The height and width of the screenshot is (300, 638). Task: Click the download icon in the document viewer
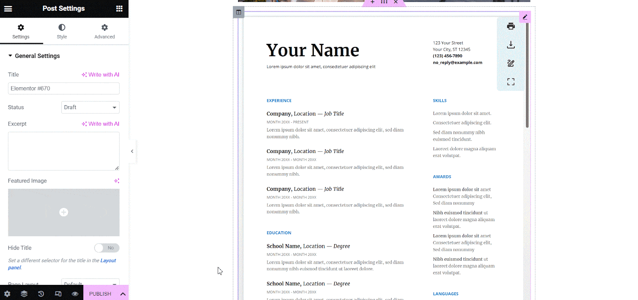(x=511, y=45)
